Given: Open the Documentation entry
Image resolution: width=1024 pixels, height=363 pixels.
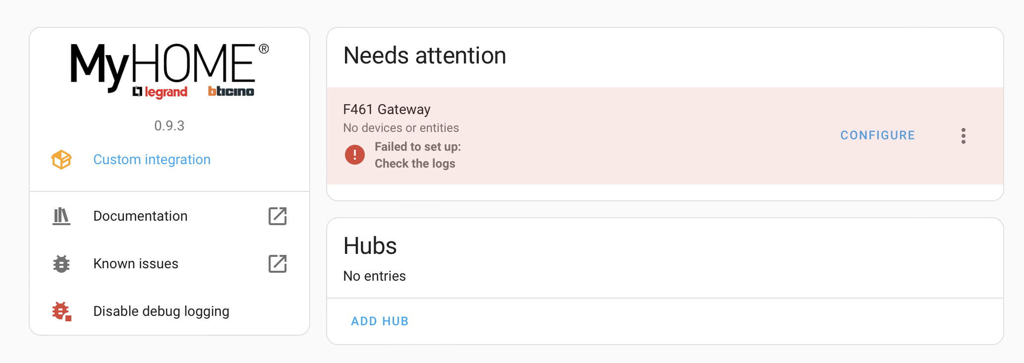Looking at the screenshot, I should (170, 216).
